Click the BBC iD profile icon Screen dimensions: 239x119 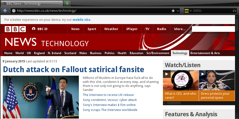pos(34,29)
